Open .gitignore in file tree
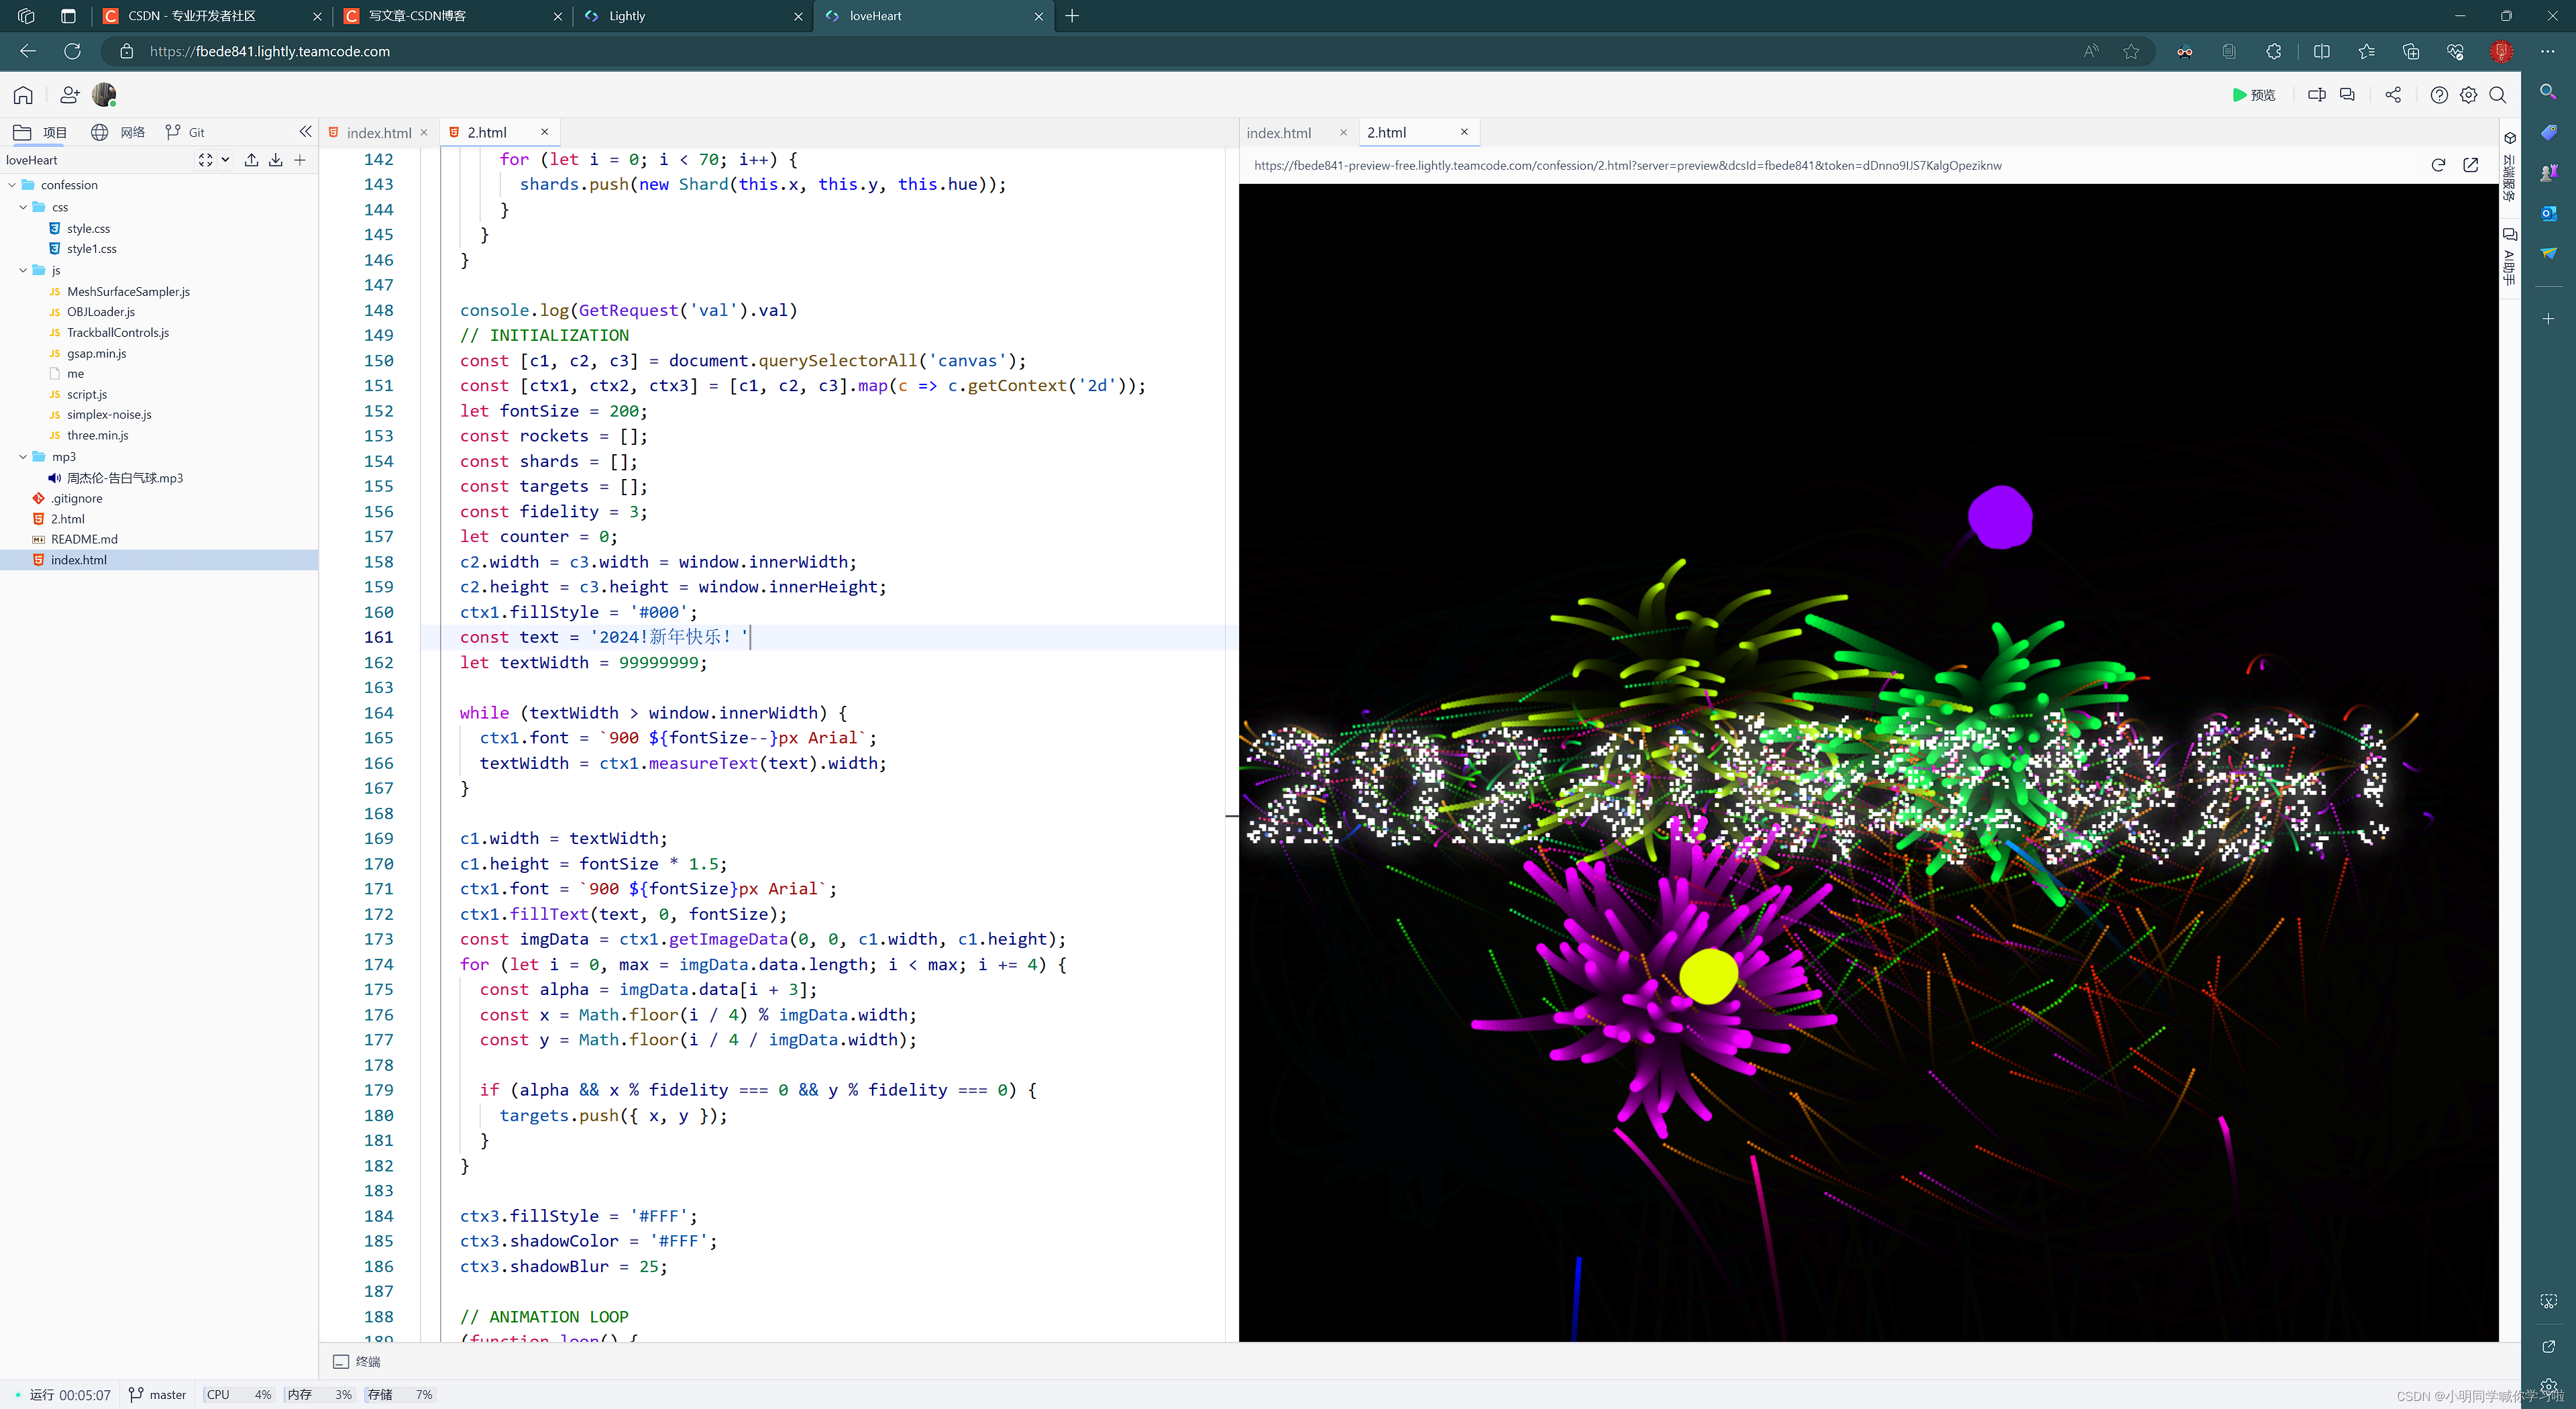2576x1409 pixels. 76,499
